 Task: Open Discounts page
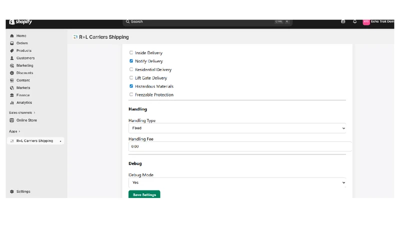point(24,73)
